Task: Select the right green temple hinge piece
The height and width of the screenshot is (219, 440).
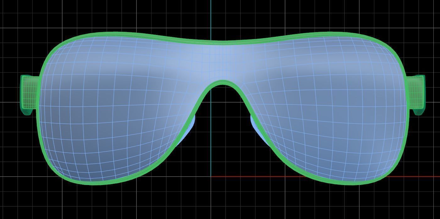Action: (x=416, y=94)
